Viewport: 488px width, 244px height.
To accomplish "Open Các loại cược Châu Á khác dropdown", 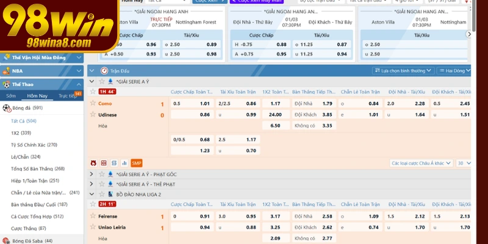I will tap(421, 163).
